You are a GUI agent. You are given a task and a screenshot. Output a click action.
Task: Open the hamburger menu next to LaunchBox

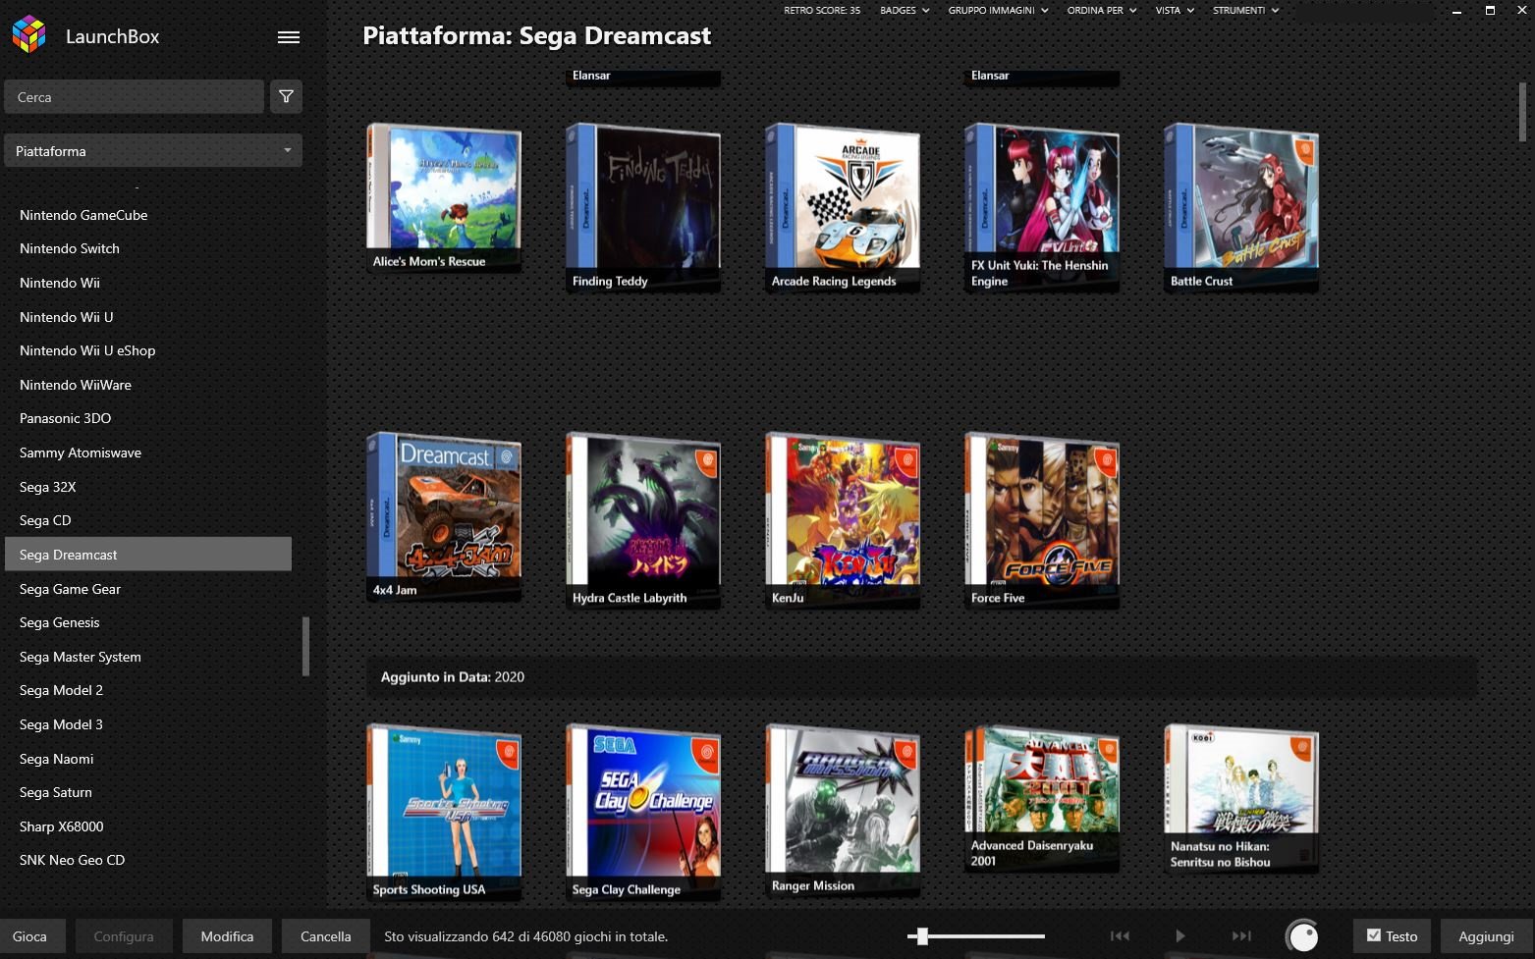click(x=288, y=37)
